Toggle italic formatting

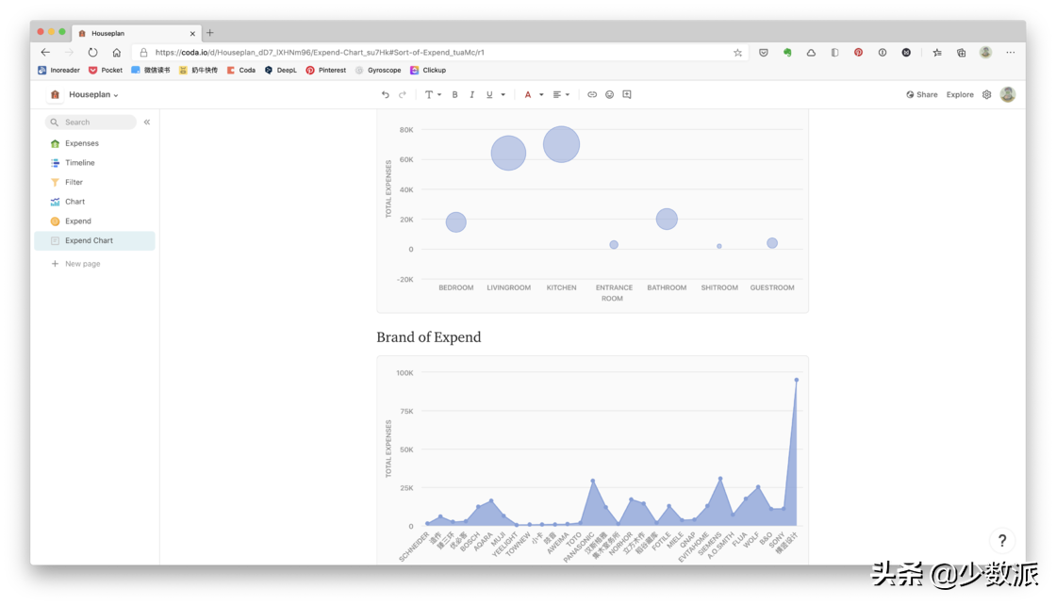point(472,95)
